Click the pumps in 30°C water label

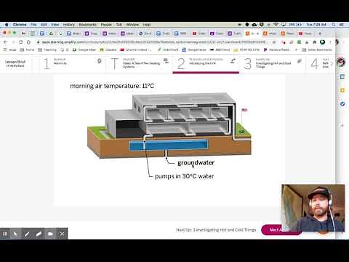pyautogui.click(x=184, y=176)
